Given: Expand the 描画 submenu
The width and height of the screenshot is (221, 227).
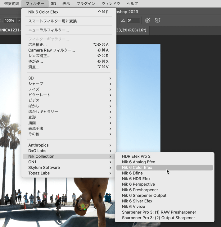Looking at the screenshot, I should click(69, 123).
